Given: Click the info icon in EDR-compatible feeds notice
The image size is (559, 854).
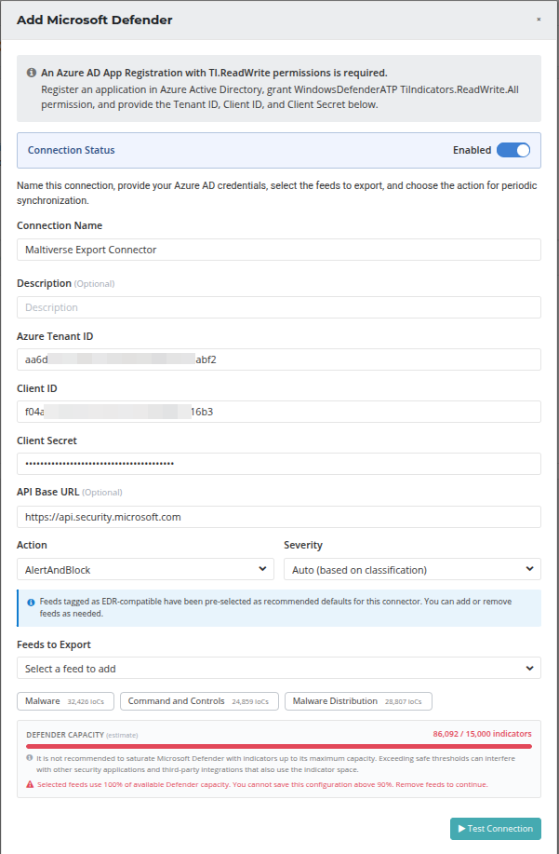Looking at the screenshot, I should pyautogui.click(x=32, y=603).
